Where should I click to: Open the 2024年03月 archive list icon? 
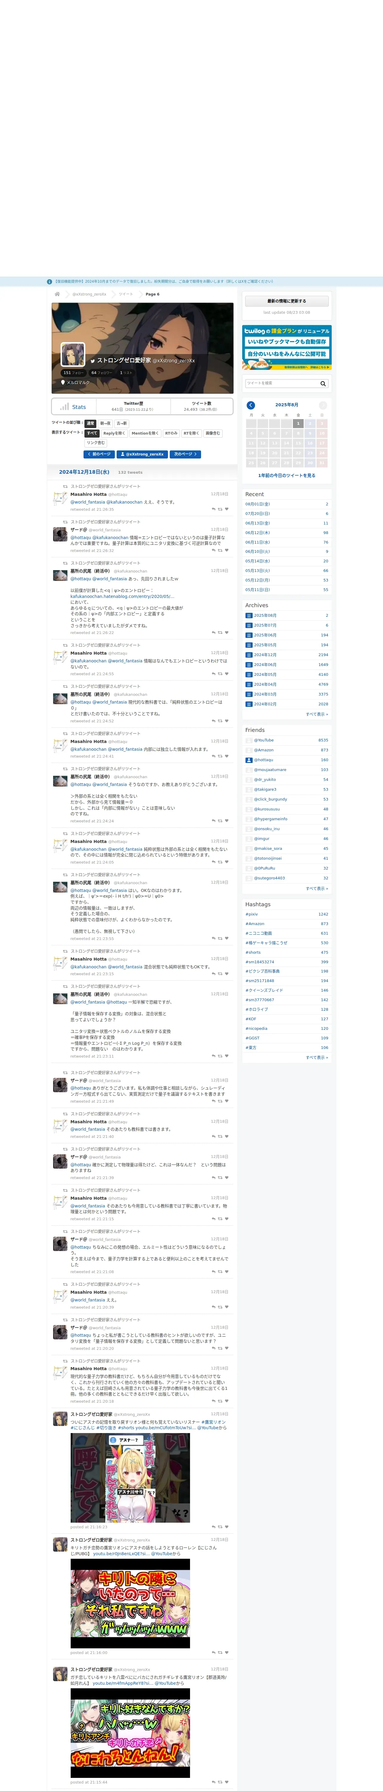click(x=249, y=694)
